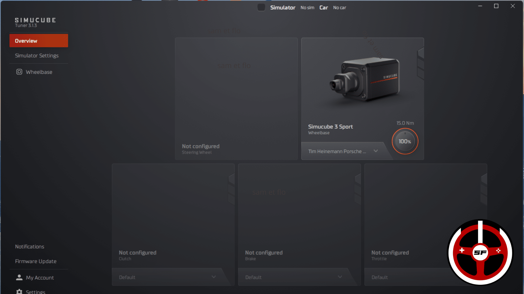Open the Overview page
524x294 pixels.
tap(39, 41)
